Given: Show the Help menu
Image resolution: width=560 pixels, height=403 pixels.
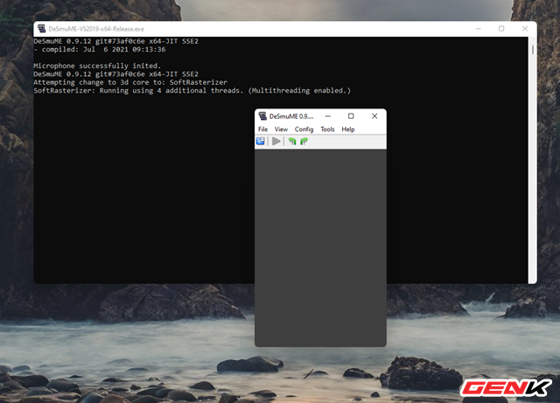Looking at the screenshot, I should coord(348,129).
